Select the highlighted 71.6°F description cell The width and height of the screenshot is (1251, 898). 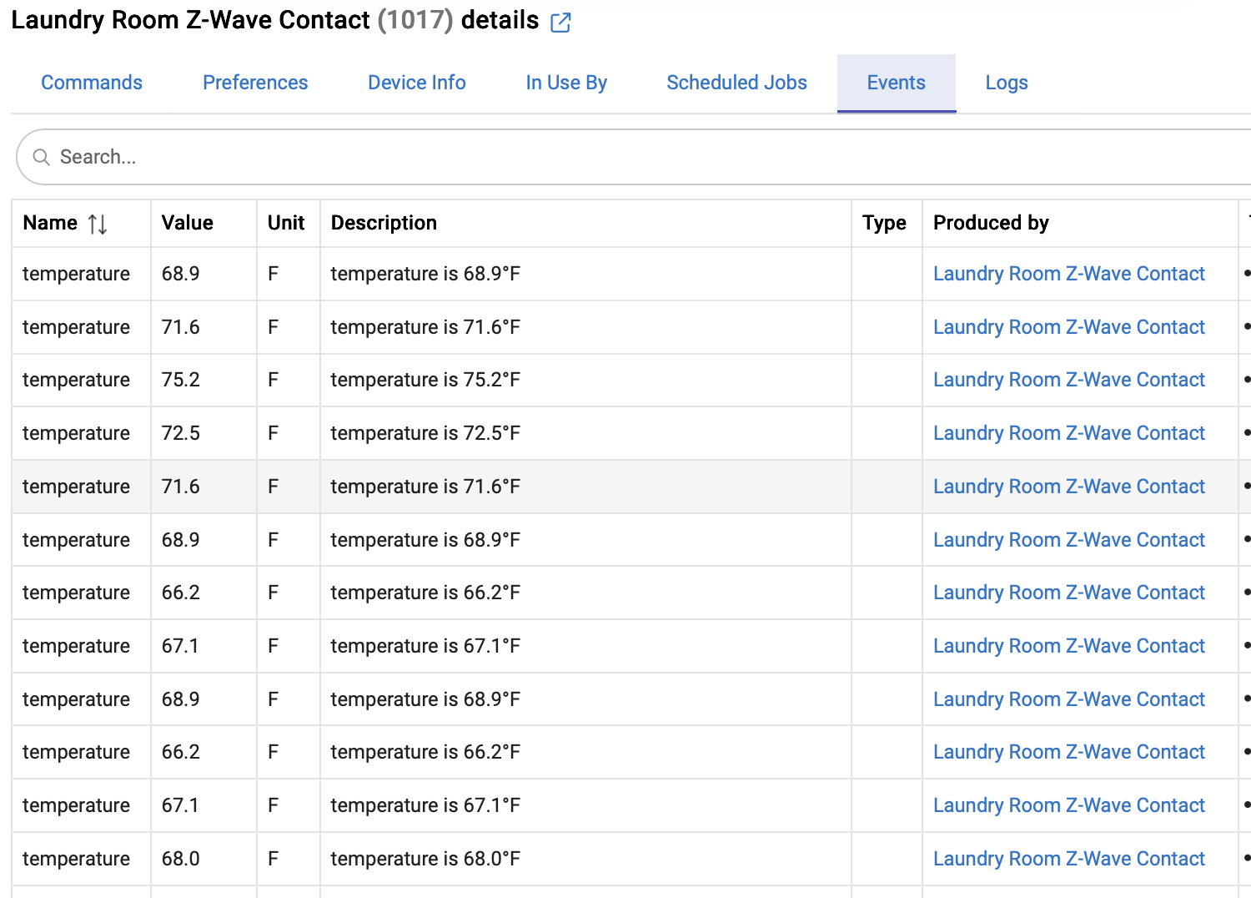425,487
